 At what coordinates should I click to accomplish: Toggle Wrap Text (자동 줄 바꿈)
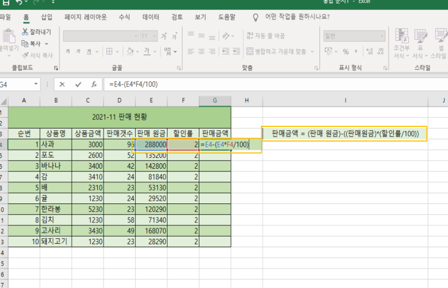click(266, 36)
